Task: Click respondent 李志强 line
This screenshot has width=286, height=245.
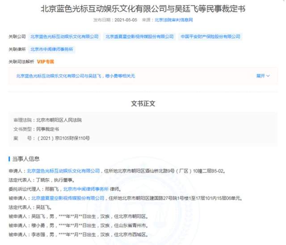Action: click(78, 234)
